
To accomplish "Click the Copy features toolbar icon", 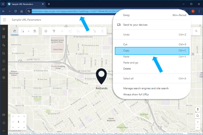I will click(x=94, y=31).
